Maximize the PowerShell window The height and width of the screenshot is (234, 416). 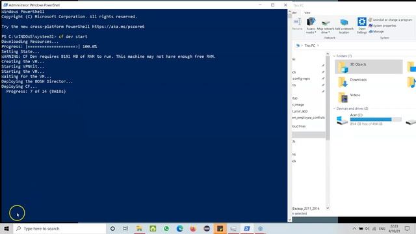(x=273, y=5)
